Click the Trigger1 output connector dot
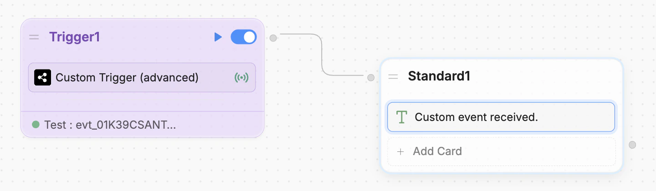Viewport: 656px width, 191px height. click(x=273, y=38)
